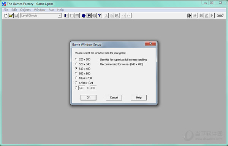The width and height of the screenshot is (228, 146).
Task: Click the filmstrip run game icon
Action: pos(189,16)
